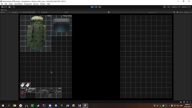Image resolution: width=192 pixels, height=108 pixels.
Task: Open the Gizmos dropdown arrow
Action: 191,12
